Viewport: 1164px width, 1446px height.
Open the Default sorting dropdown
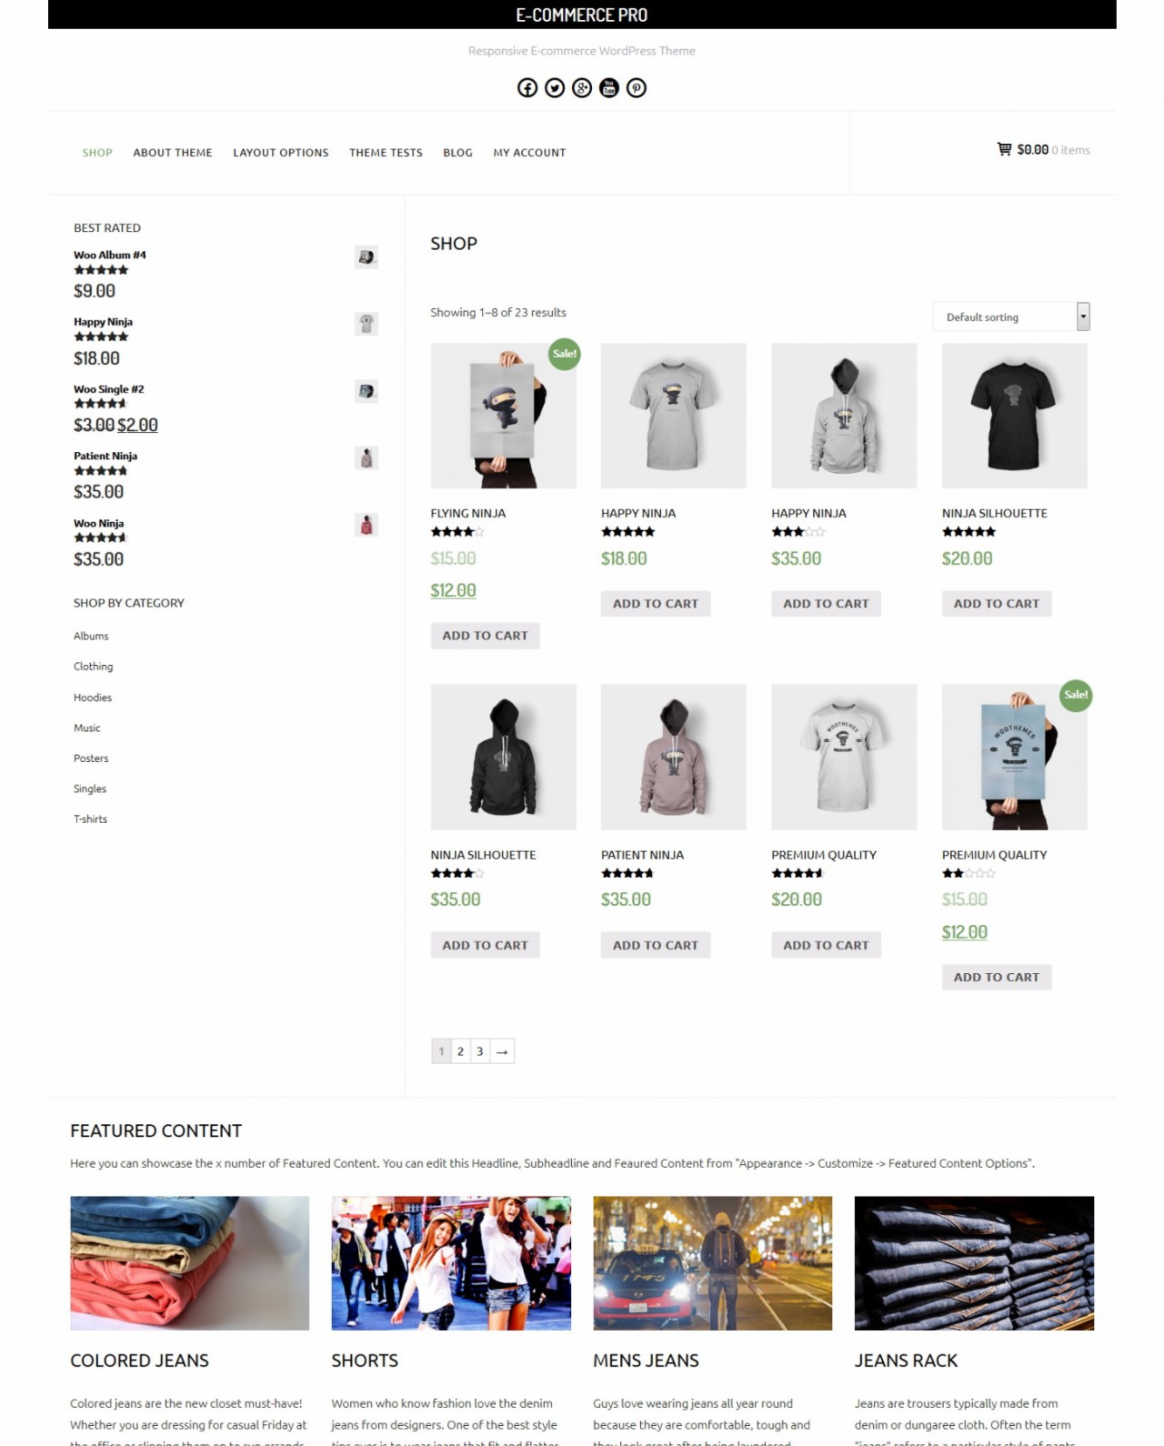tap(1011, 316)
